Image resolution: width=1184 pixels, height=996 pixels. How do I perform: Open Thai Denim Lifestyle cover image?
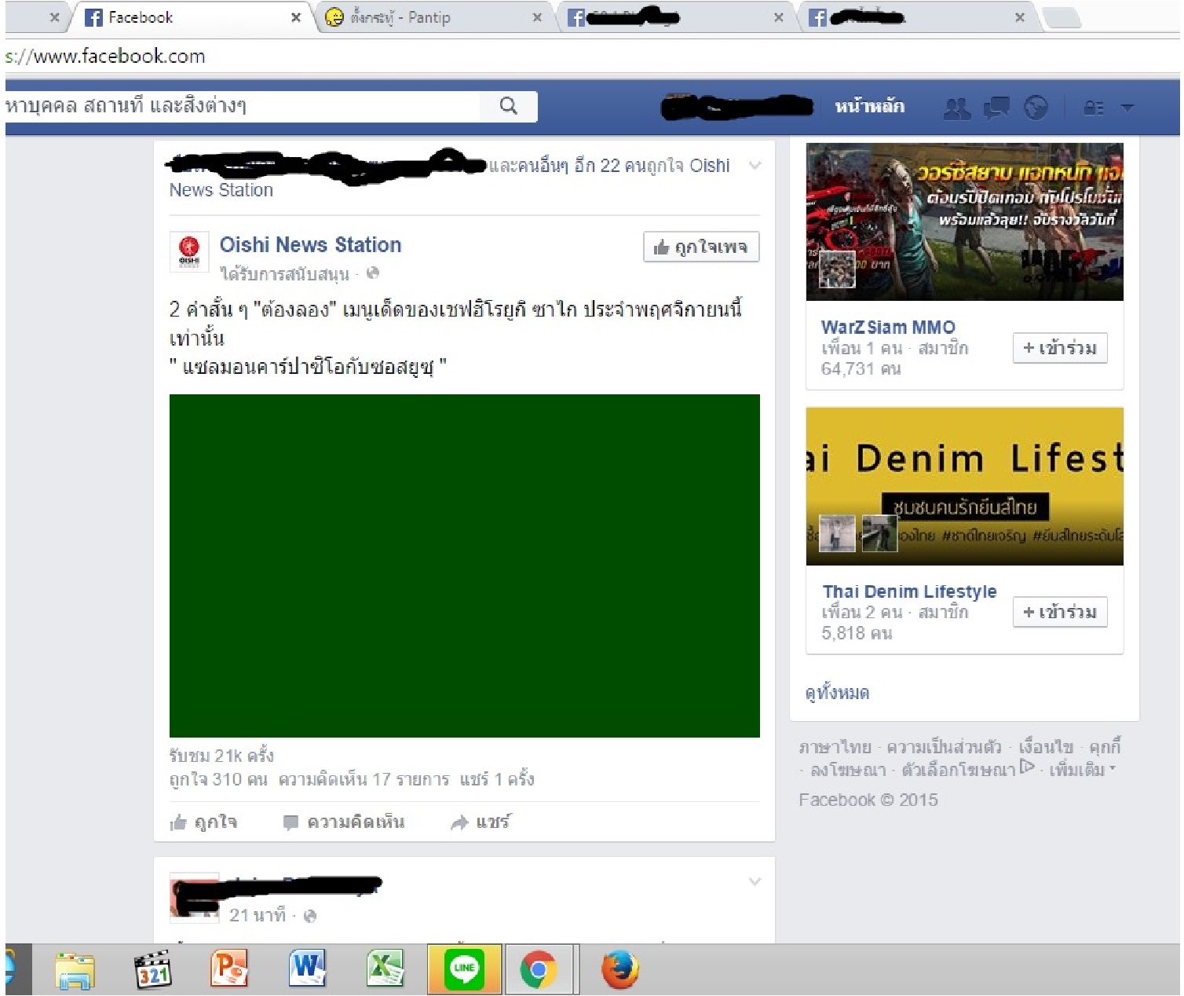[x=964, y=485]
